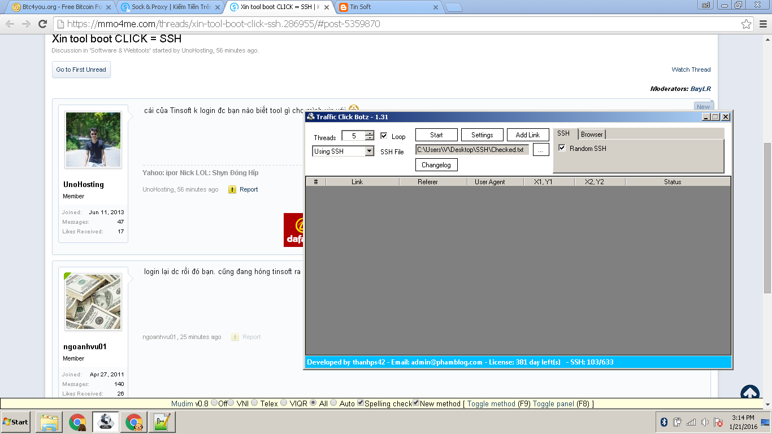Click the browser's vertical scrollbar thumb

tap(767, 218)
